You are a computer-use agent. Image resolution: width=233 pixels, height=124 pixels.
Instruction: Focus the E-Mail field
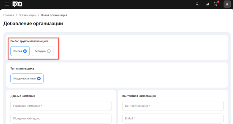(173, 118)
